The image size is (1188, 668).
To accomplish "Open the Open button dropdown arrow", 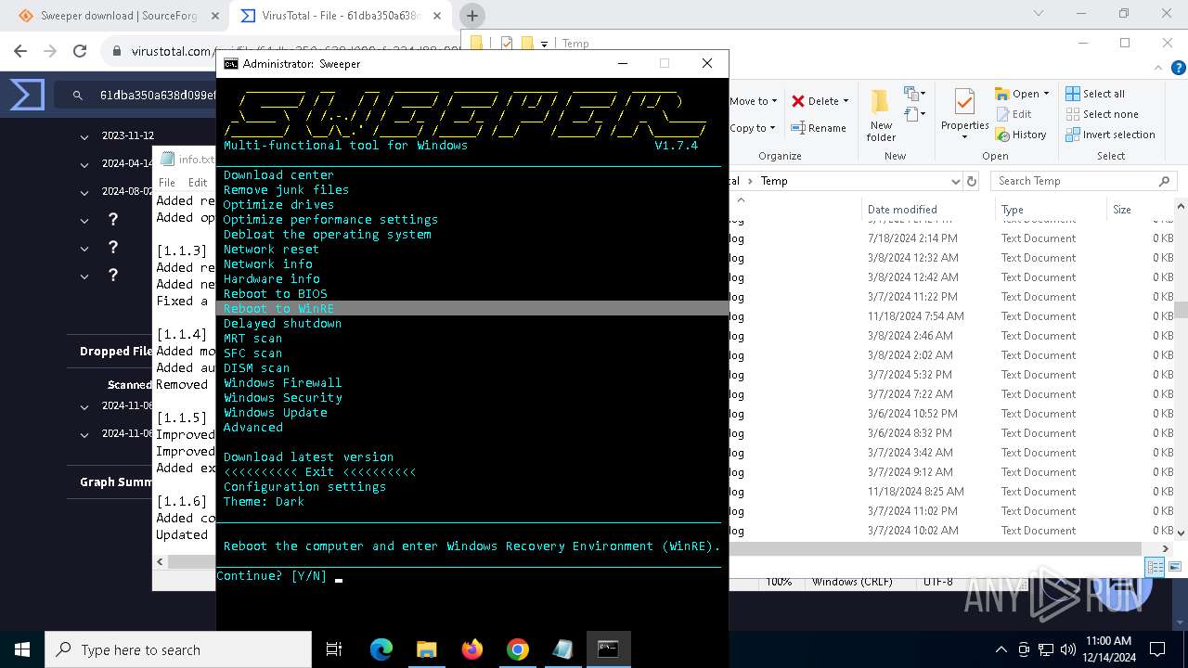I will pos(1046,94).
